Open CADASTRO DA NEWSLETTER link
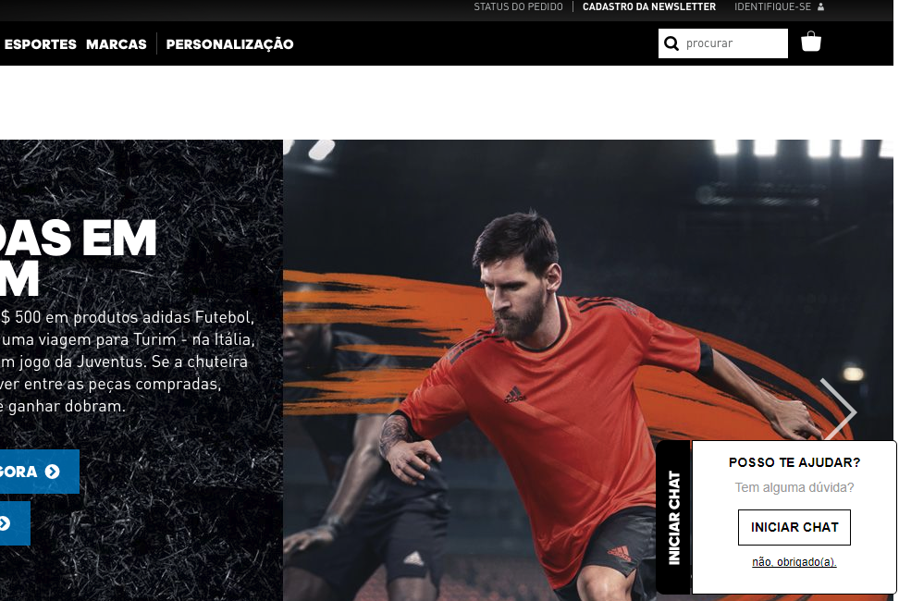The width and height of the screenshot is (899, 601). [649, 6]
